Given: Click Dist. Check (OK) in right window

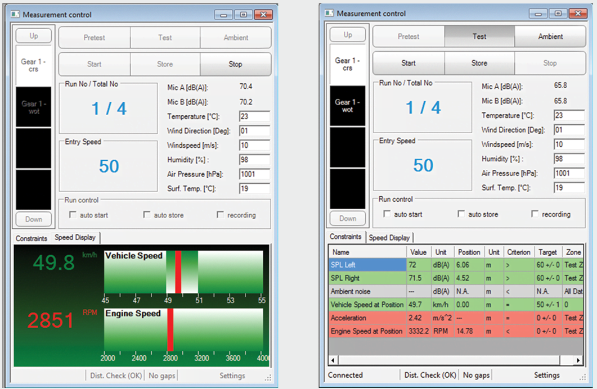Looking at the screenshot, I should [x=430, y=375].
